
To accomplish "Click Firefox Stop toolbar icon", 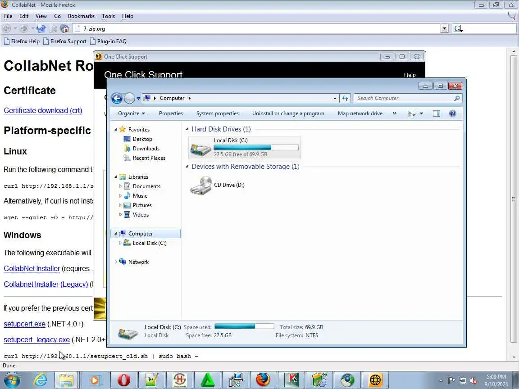I will (x=53, y=29).
